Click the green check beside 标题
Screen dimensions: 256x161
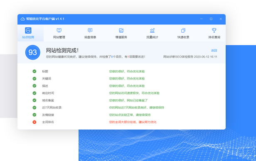pyautogui.click(x=34, y=71)
